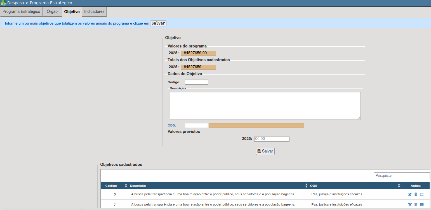Switch to the Programa Estratégico tab

pyautogui.click(x=21, y=12)
